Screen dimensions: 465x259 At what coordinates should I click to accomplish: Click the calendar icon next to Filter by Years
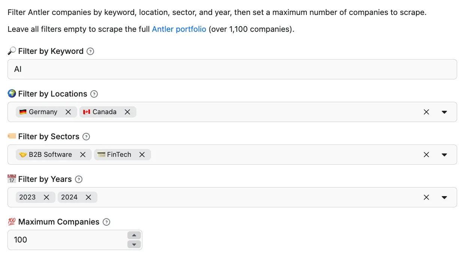click(12, 179)
